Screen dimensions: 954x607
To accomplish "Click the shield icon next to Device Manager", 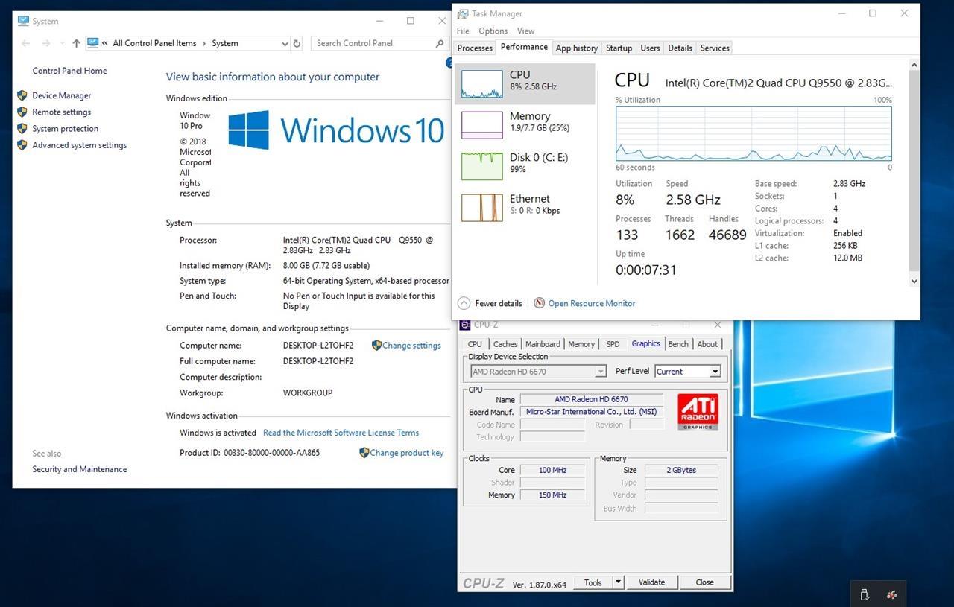I will (x=22, y=95).
